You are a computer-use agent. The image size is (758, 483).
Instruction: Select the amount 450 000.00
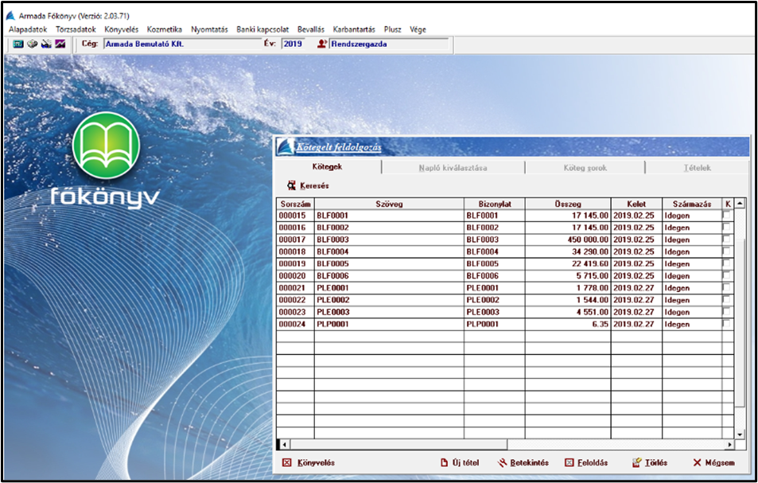568,240
